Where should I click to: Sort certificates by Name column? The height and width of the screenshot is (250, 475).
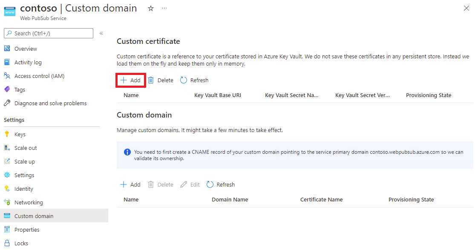pyautogui.click(x=131, y=95)
